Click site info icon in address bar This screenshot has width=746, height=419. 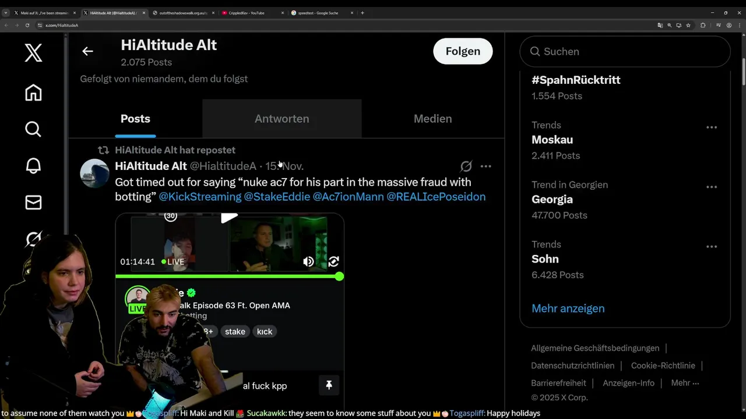coord(40,25)
